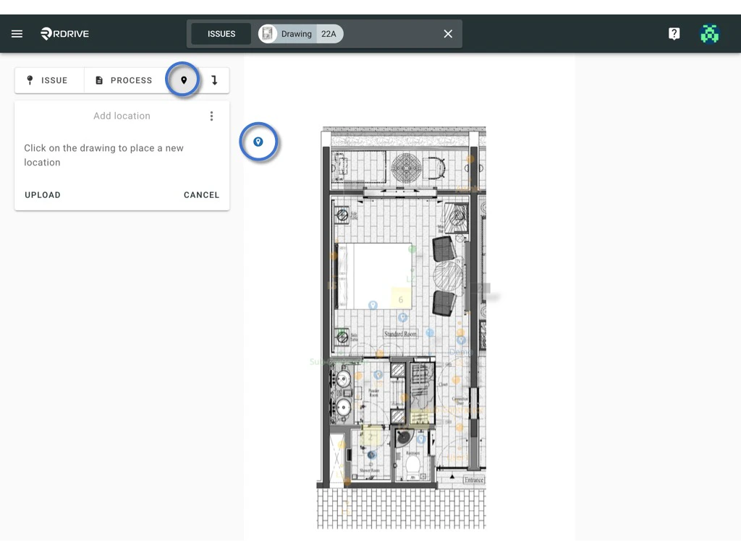Click the 'Add location' heading text

(122, 116)
